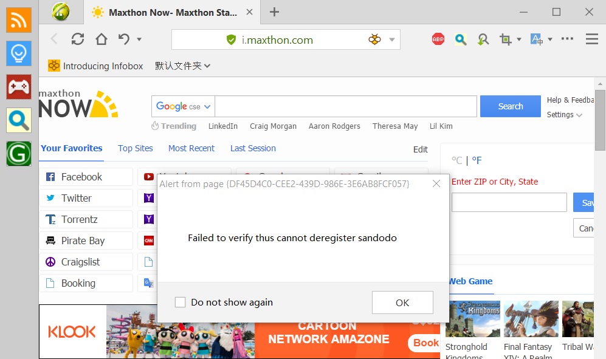Open the hamburger main menu
606x359 pixels.
tap(591, 39)
